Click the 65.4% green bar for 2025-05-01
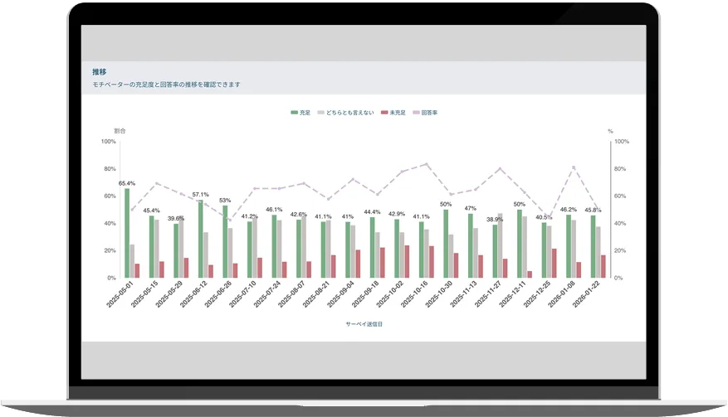Viewport: 728px width, 417px height. tap(127, 233)
